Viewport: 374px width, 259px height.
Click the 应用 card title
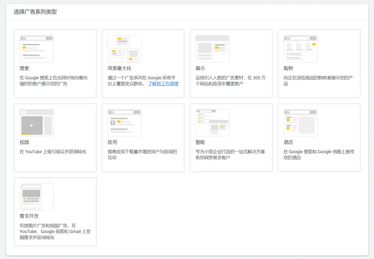(x=112, y=142)
